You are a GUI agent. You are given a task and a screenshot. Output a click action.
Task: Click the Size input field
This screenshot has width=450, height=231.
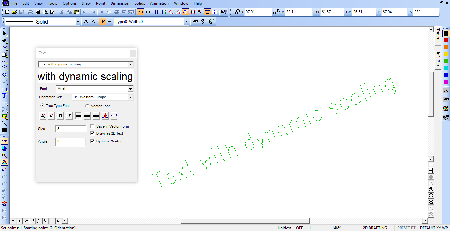(71, 129)
